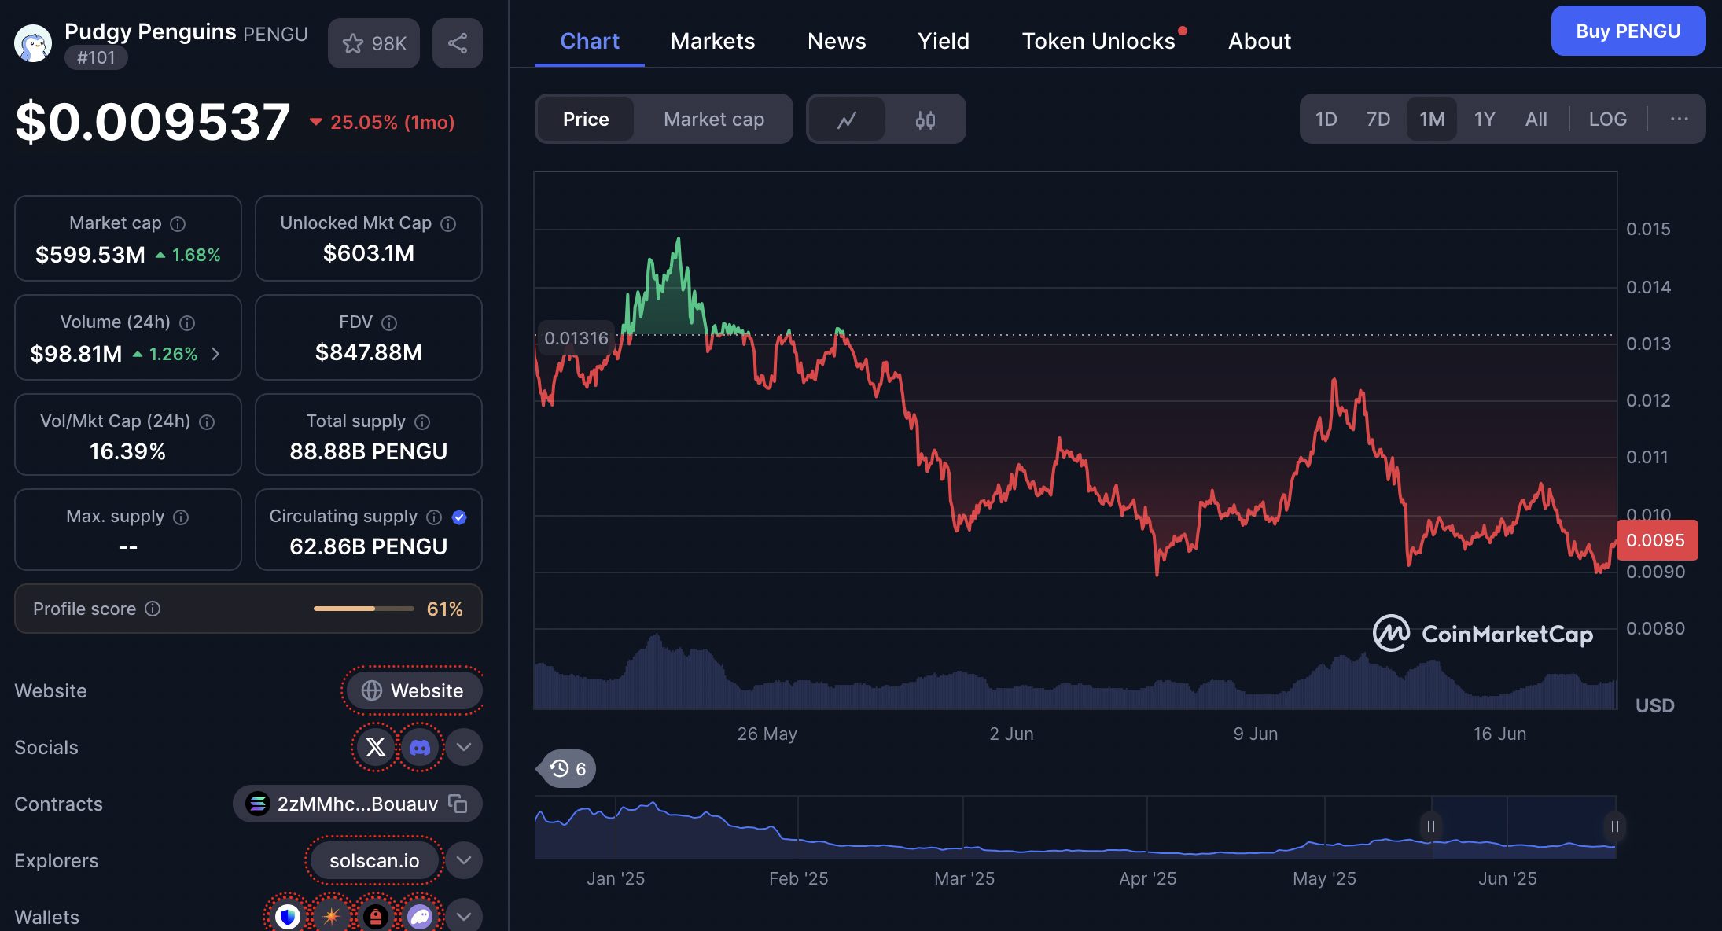Open the red lock wallet icon
1722x931 pixels.
pyautogui.click(x=376, y=916)
